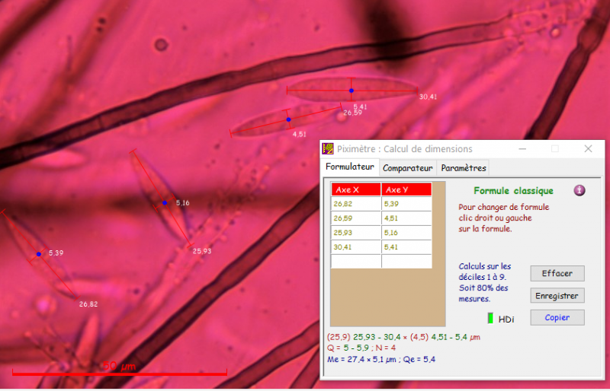Click the Piximètre app icon in title bar
The width and height of the screenshot is (610, 391).
point(328,149)
